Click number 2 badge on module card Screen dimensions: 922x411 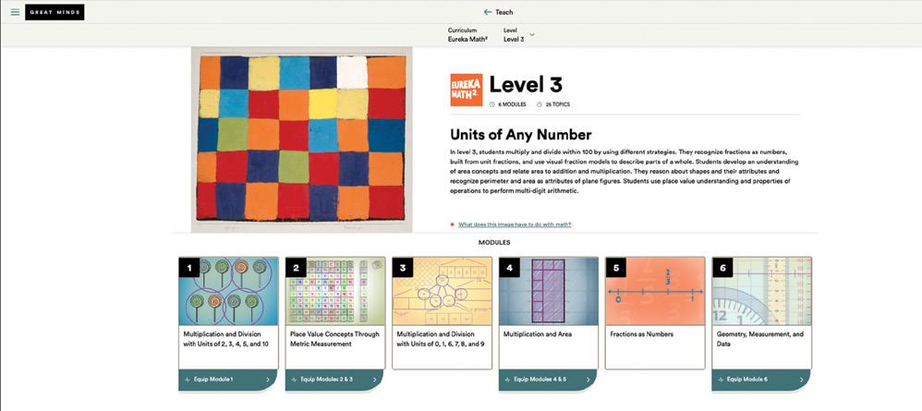(296, 268)
